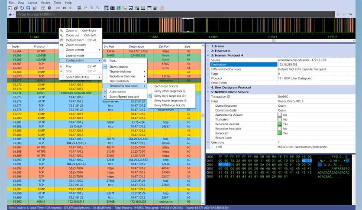Open the Tick resolution submenu
This screenshot has height=210, width=362.
coord(125,81)
